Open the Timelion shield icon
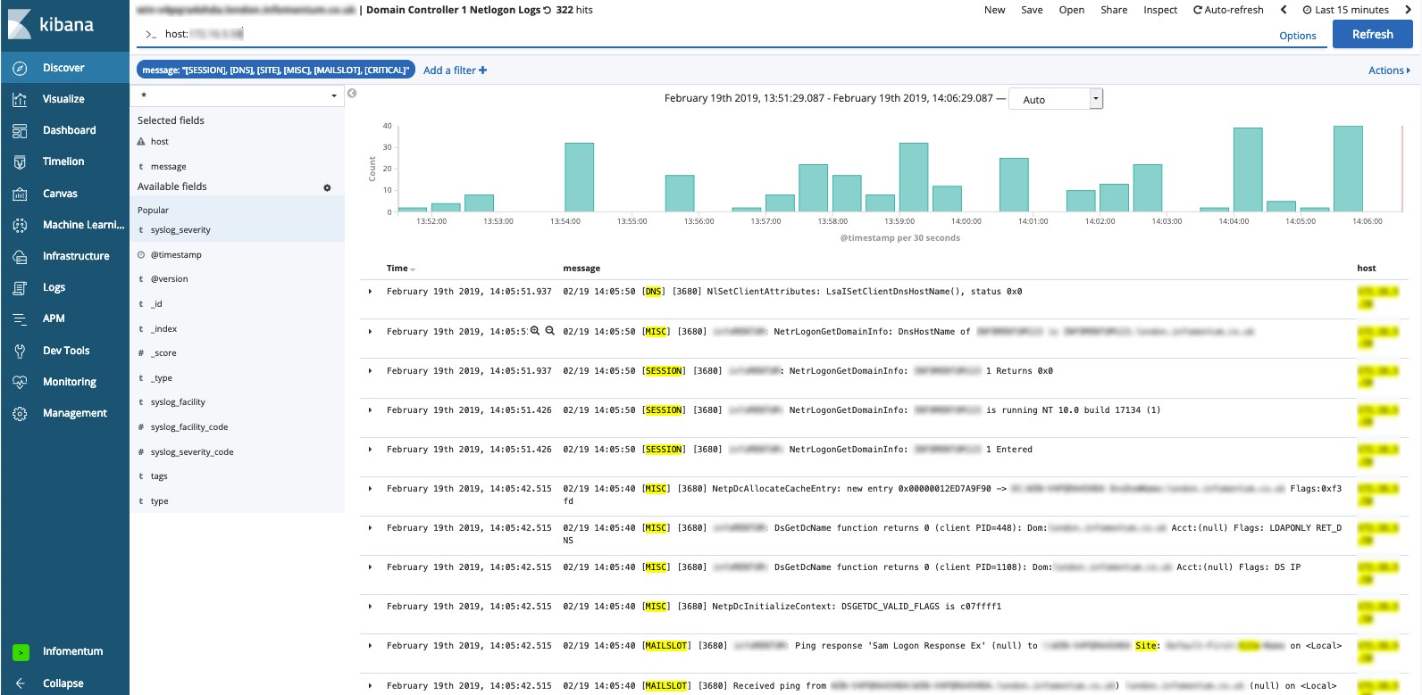Screen dimensions: 1422x695 tap(20, 161)
